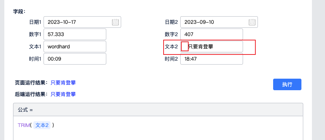The height and width of the screenshot is (140, 325).
Task: Click the 时间2 field showing 18:47
Action: tap(211, 59)
